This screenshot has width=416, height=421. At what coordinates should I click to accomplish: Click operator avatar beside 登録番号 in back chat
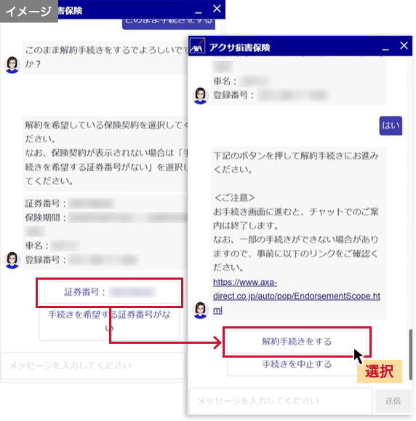pyautogui.click(x=12, y=260)
